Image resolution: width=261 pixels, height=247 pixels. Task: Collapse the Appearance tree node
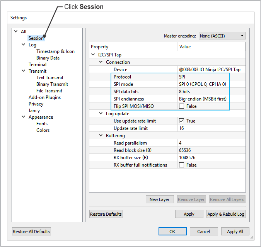point(24,117)
